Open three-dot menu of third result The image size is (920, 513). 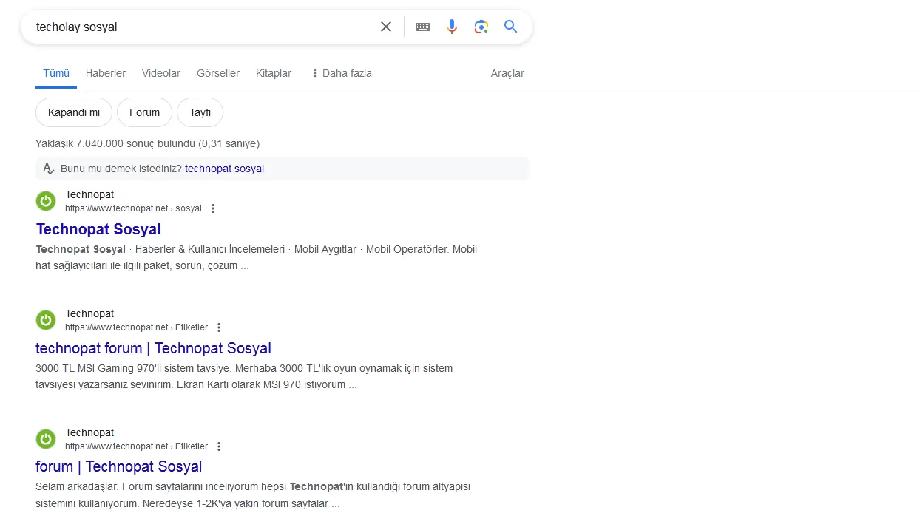pos(219,446)
